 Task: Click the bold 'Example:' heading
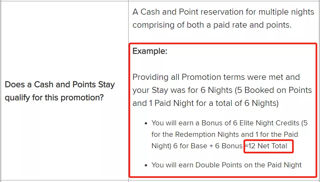point(150,51)
